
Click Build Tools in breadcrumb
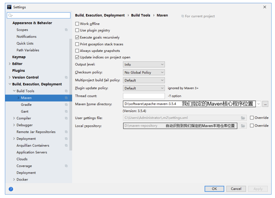tap(141, 15)
